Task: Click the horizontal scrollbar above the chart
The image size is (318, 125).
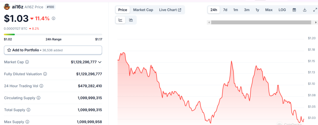Action: (261, 22)
